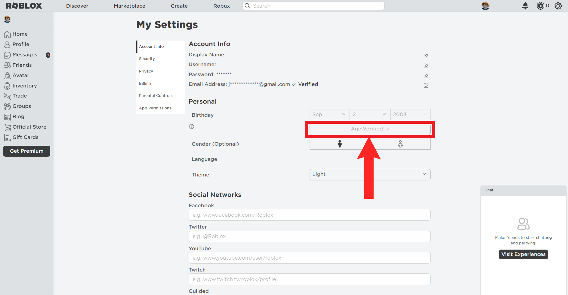Open Marketplace in the top navigation
Image resolution: width=568 pixels, height=295 pixels.
click(130, 6)
